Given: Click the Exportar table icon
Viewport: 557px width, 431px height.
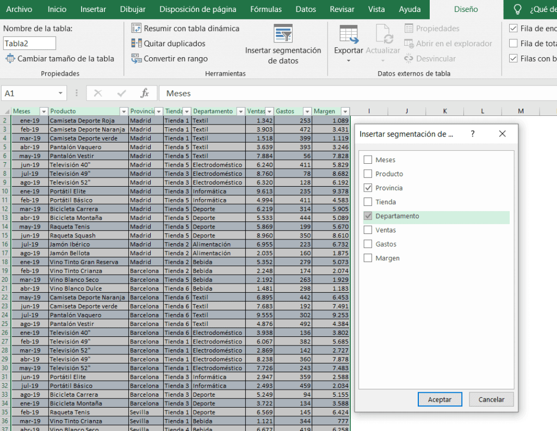Looking at the screenshot, I should pyautogui.click(x=349, y=34).
